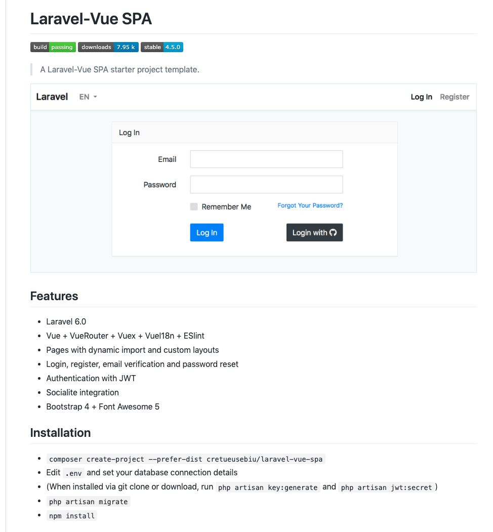
Task: Click the GitHub icon on Login with button
Action: [x=333, y=232]
